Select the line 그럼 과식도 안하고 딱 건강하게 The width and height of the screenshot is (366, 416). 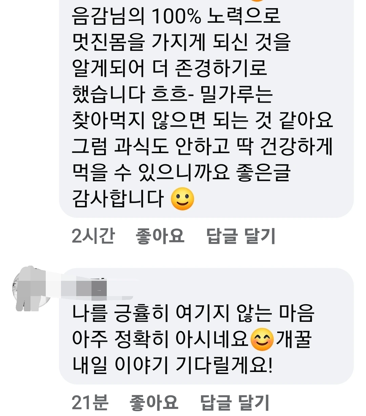202,147
